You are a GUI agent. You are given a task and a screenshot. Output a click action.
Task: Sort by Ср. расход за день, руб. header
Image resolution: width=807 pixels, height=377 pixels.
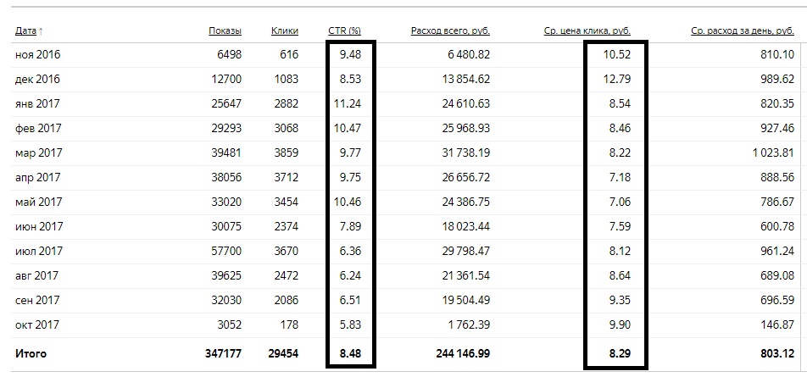743,30
